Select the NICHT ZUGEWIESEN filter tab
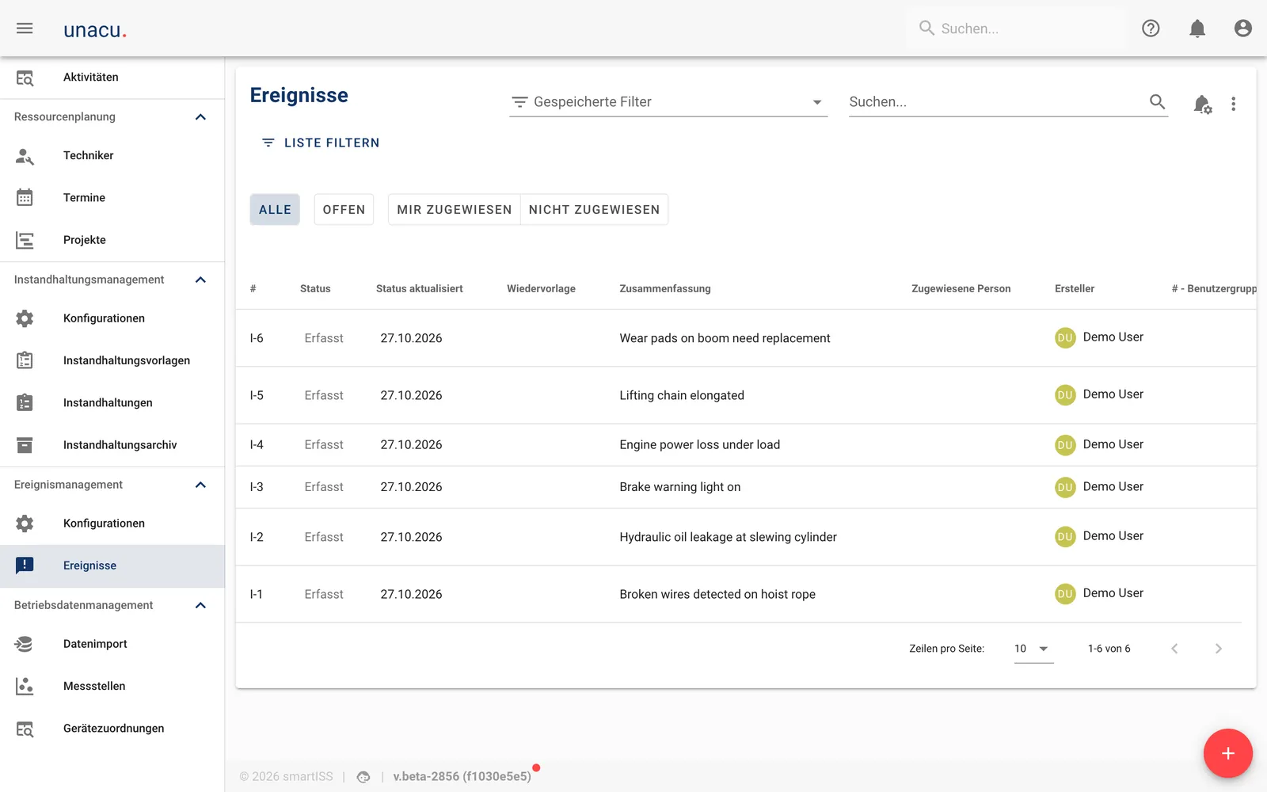Screen dimensions: 1267x792 coord(594,210)
